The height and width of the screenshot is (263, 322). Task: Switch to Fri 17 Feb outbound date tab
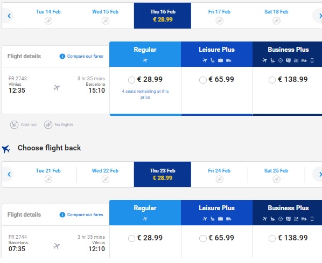pyautogui.click(x=219, y=16)
